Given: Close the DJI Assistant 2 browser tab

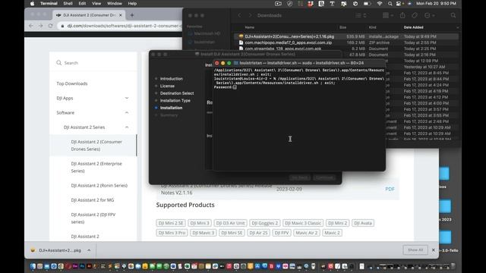Looking at the screenshot, I should point(120,15).
